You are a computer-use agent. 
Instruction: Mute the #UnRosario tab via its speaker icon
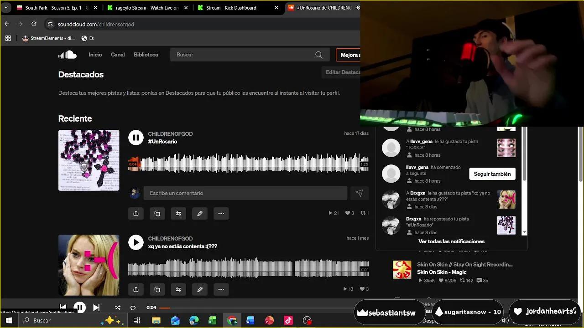357,8
